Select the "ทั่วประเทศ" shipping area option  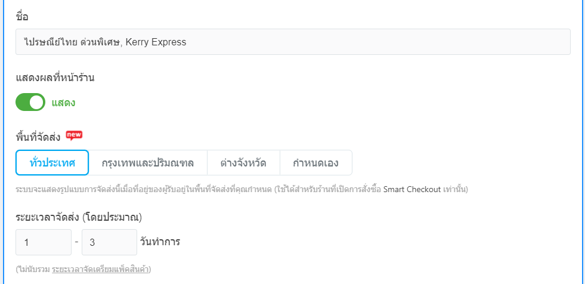tap(52, 162)
